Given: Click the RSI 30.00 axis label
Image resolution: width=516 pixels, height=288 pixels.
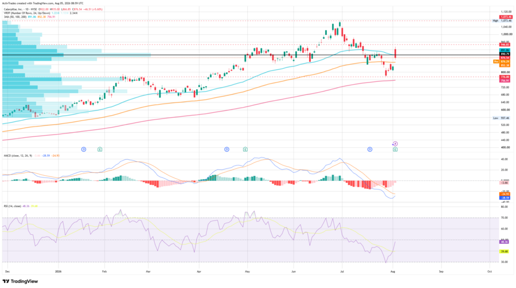Looking at the screenshot, I should coord(504,262).
